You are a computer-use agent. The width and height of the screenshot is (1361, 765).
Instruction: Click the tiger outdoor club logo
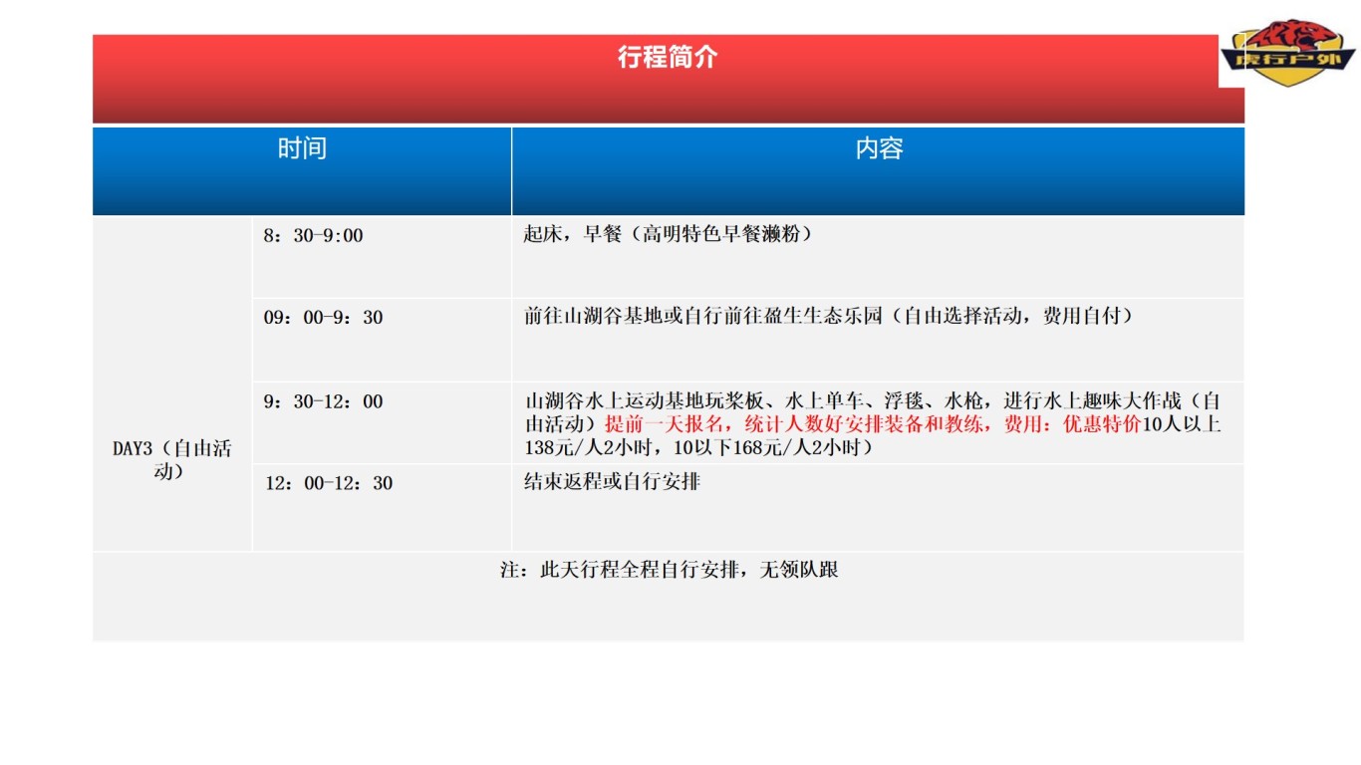[x=1288, y=52]
